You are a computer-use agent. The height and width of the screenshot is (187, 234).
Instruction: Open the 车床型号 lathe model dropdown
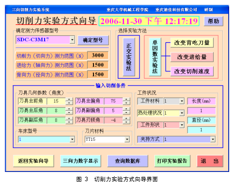pos(72,139)
